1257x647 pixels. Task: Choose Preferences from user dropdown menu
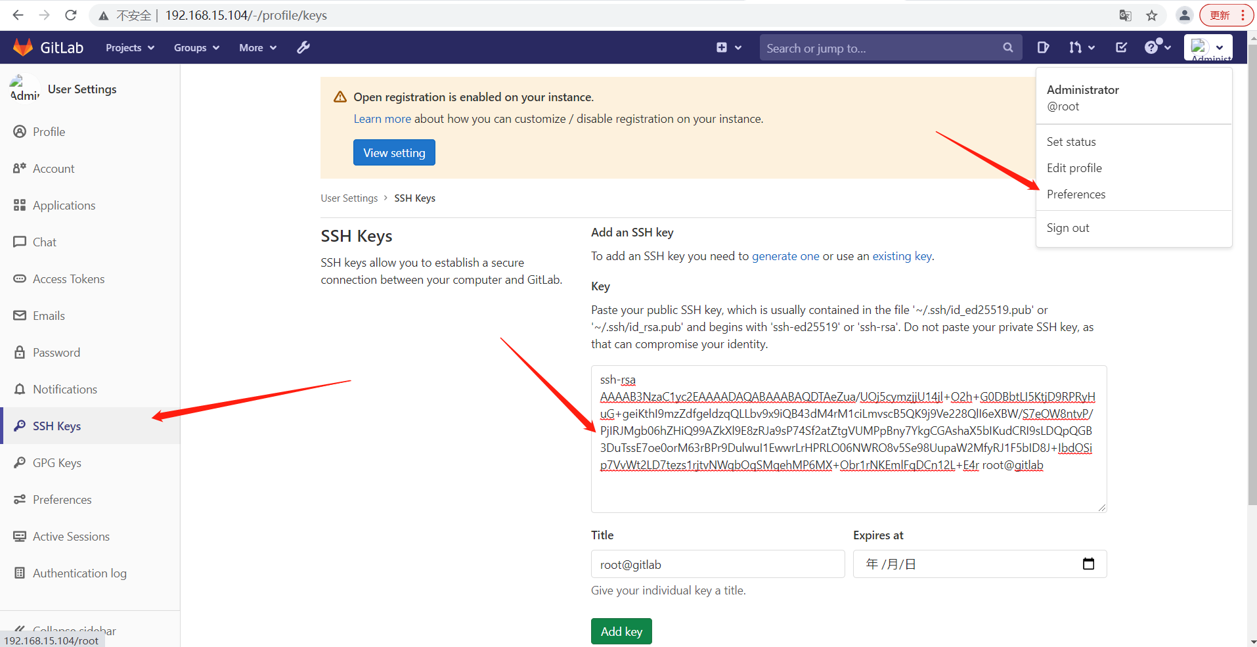(x=1134, y=194)
